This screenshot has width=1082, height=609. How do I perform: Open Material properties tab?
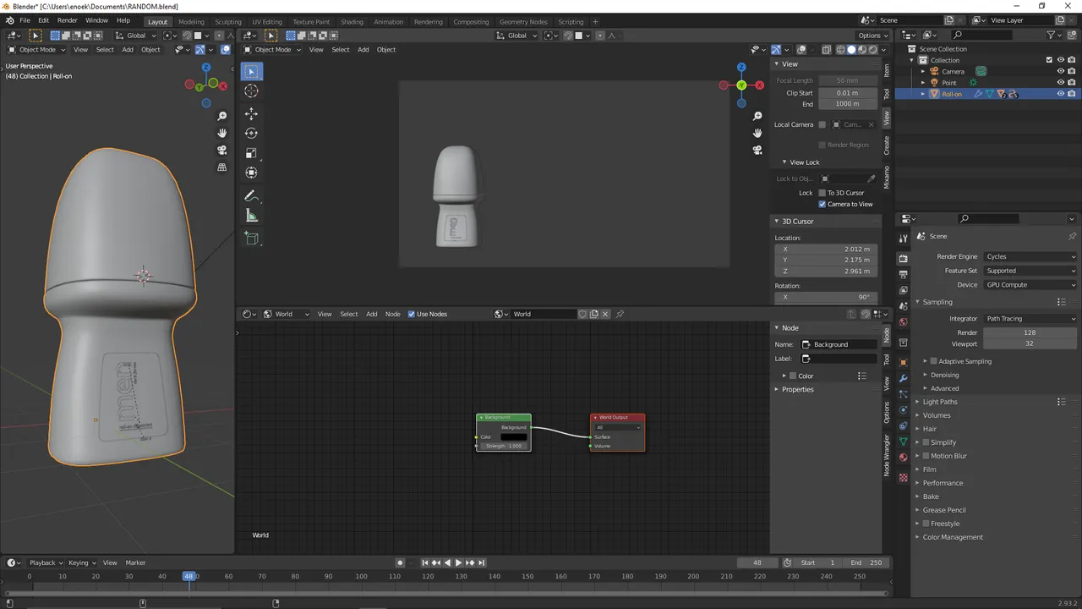pyautogui.click(x=903, y=458)
